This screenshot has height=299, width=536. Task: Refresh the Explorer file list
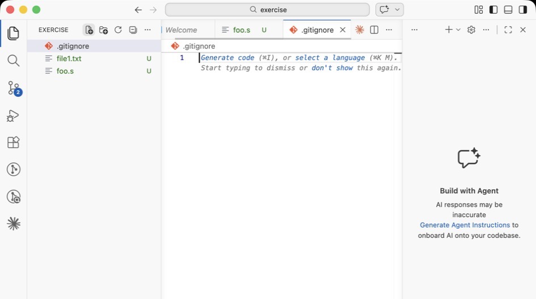tap(118, 30)
